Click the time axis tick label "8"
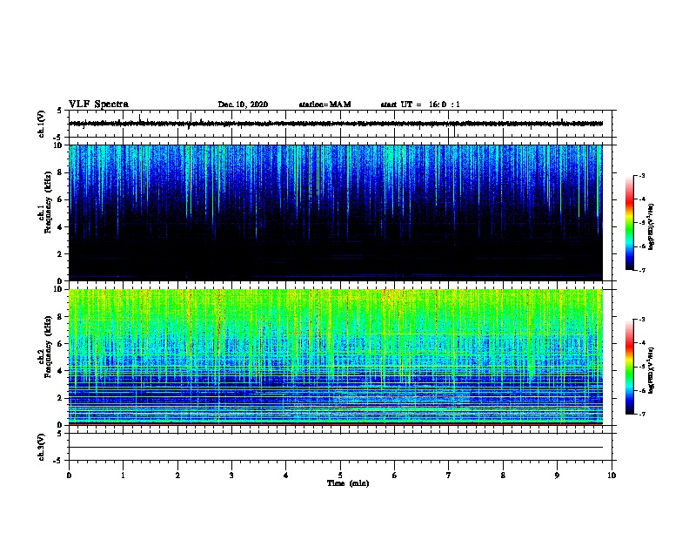Image resolution: width=689 pixels, height=533 pixels. click(503, 476)
